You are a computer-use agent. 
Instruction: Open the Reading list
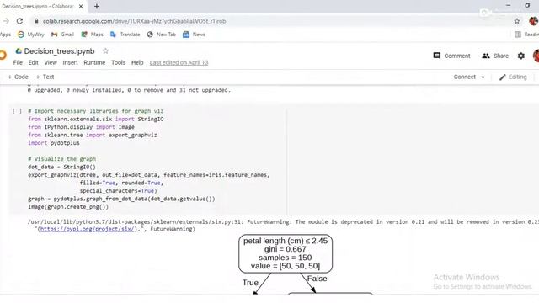coord(526,35)
